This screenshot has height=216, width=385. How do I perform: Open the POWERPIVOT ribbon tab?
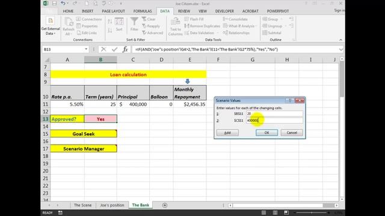(x=278, y=11)
